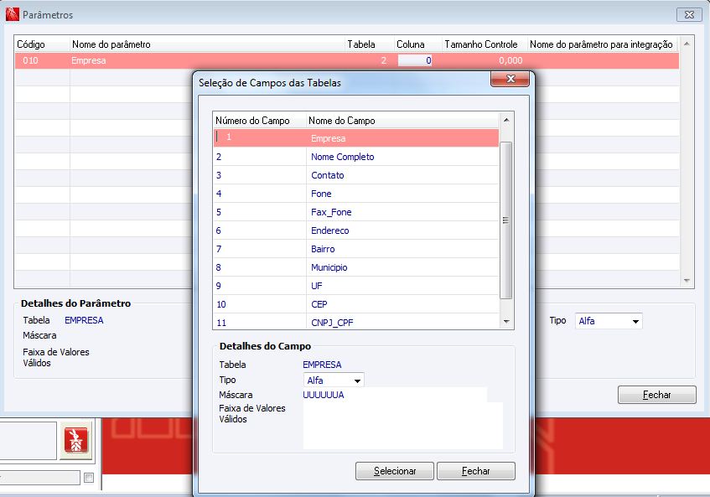Select field row Municipio
This screenshot has height=497, width=710.
[x=356, y=267]
